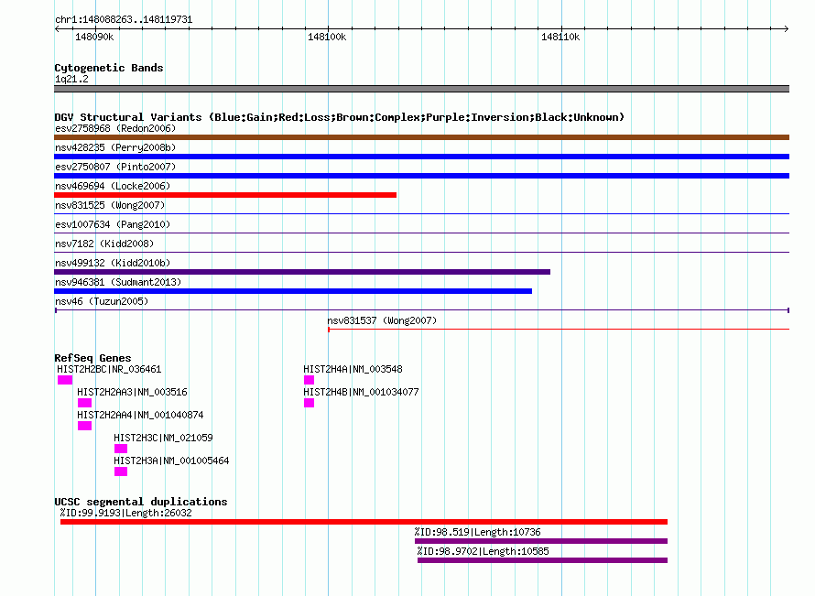Select the HIST2H2AA3 gene magenta box

tap(85, 403)
